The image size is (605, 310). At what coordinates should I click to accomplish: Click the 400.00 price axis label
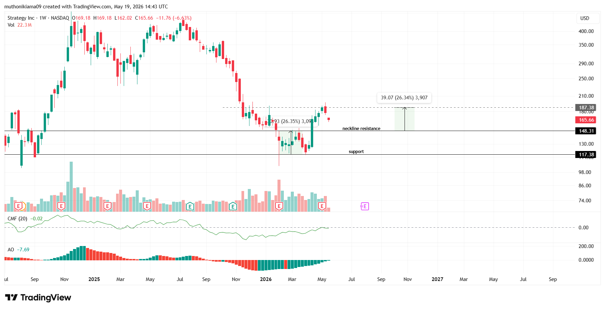click(586, 31)
